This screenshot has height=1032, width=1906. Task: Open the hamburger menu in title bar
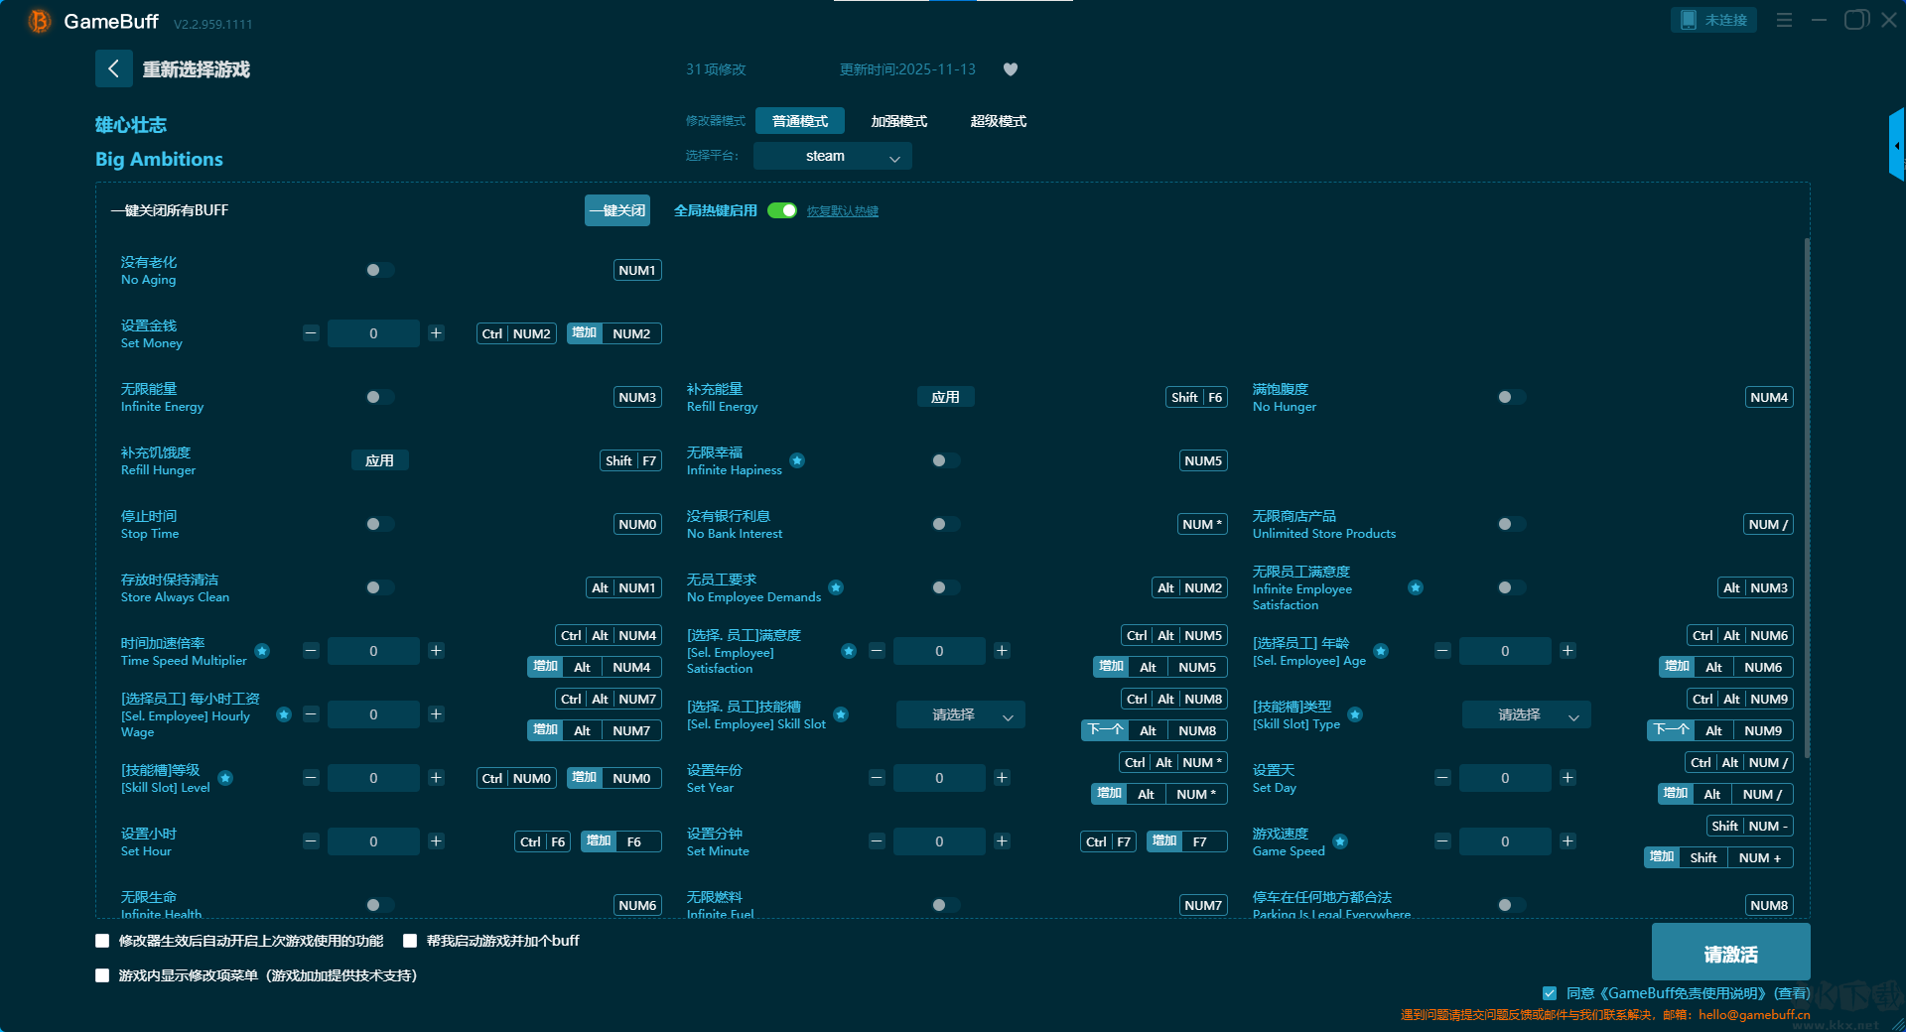coord(1784,20)
